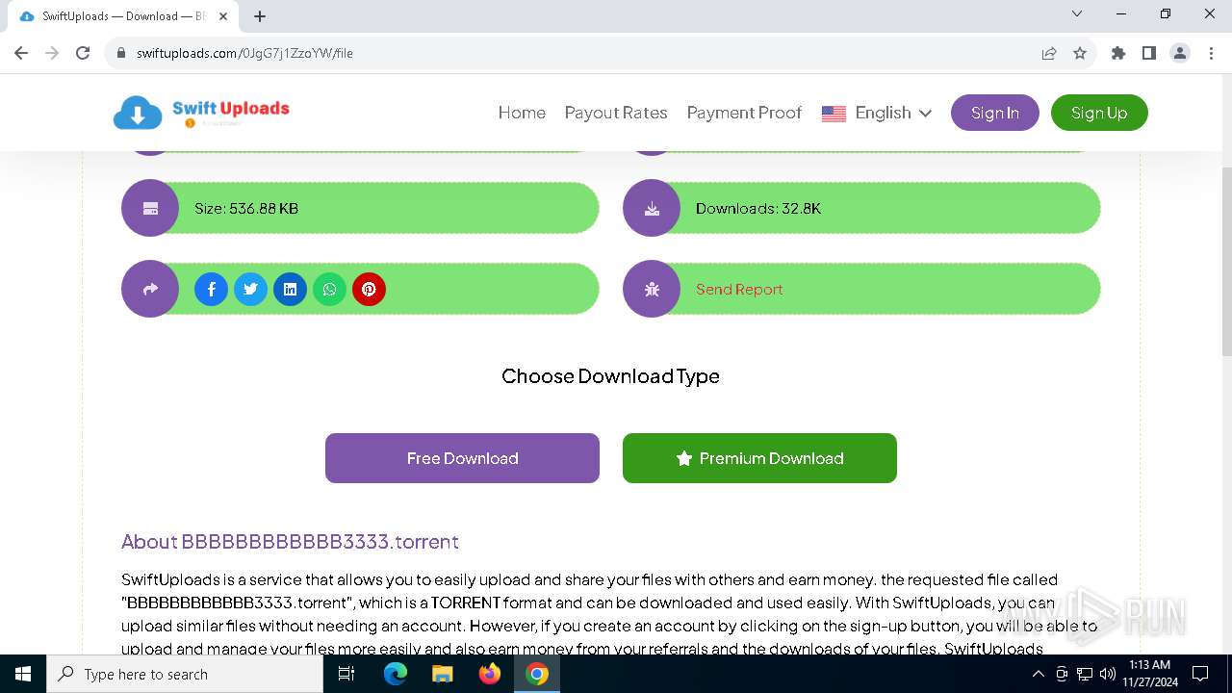
Task: Open Payout Rates page
Action: click(616, 113)
